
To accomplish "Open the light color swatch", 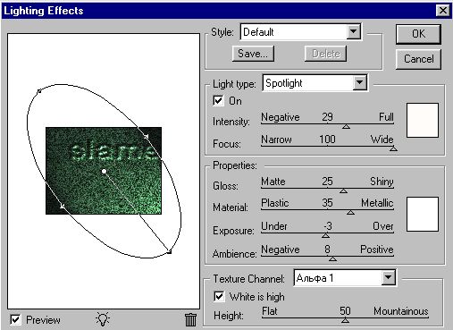I will (x=423, y=120).
